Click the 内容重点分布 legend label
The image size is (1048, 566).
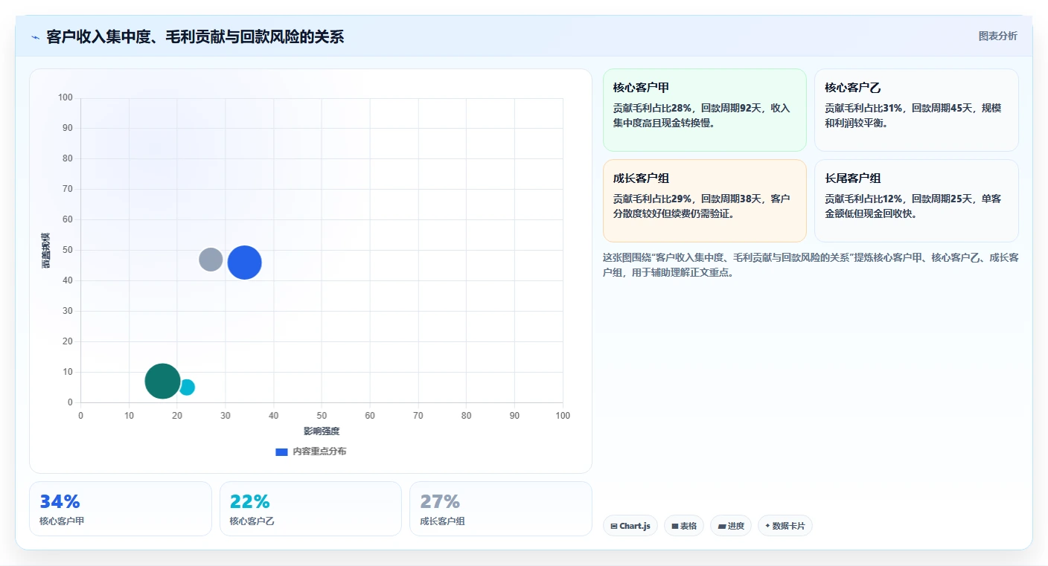coord(319,452)
